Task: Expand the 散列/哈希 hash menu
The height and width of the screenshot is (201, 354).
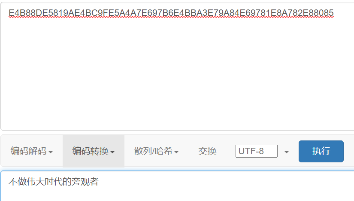Action: point(156,151)
